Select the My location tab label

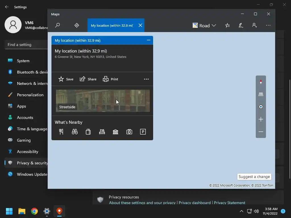point(112,25)
